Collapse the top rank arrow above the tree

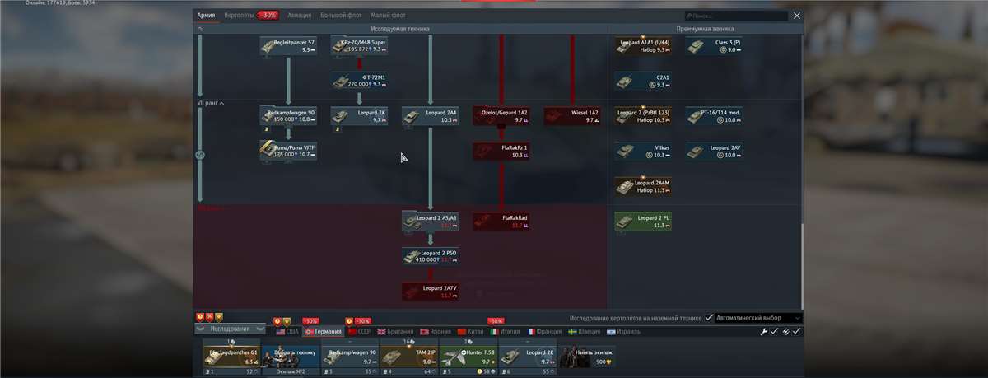point(199,29)
